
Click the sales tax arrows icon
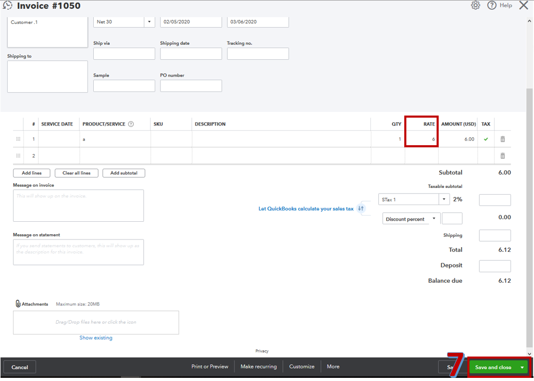click(x=362, y=208)
